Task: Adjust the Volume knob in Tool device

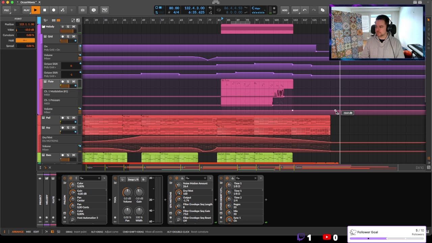Action: click(x=127, y=192)
